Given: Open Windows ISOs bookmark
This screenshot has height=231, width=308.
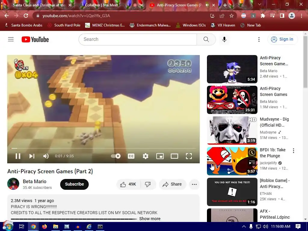Looking at the screenshot, I should [191, 25].
